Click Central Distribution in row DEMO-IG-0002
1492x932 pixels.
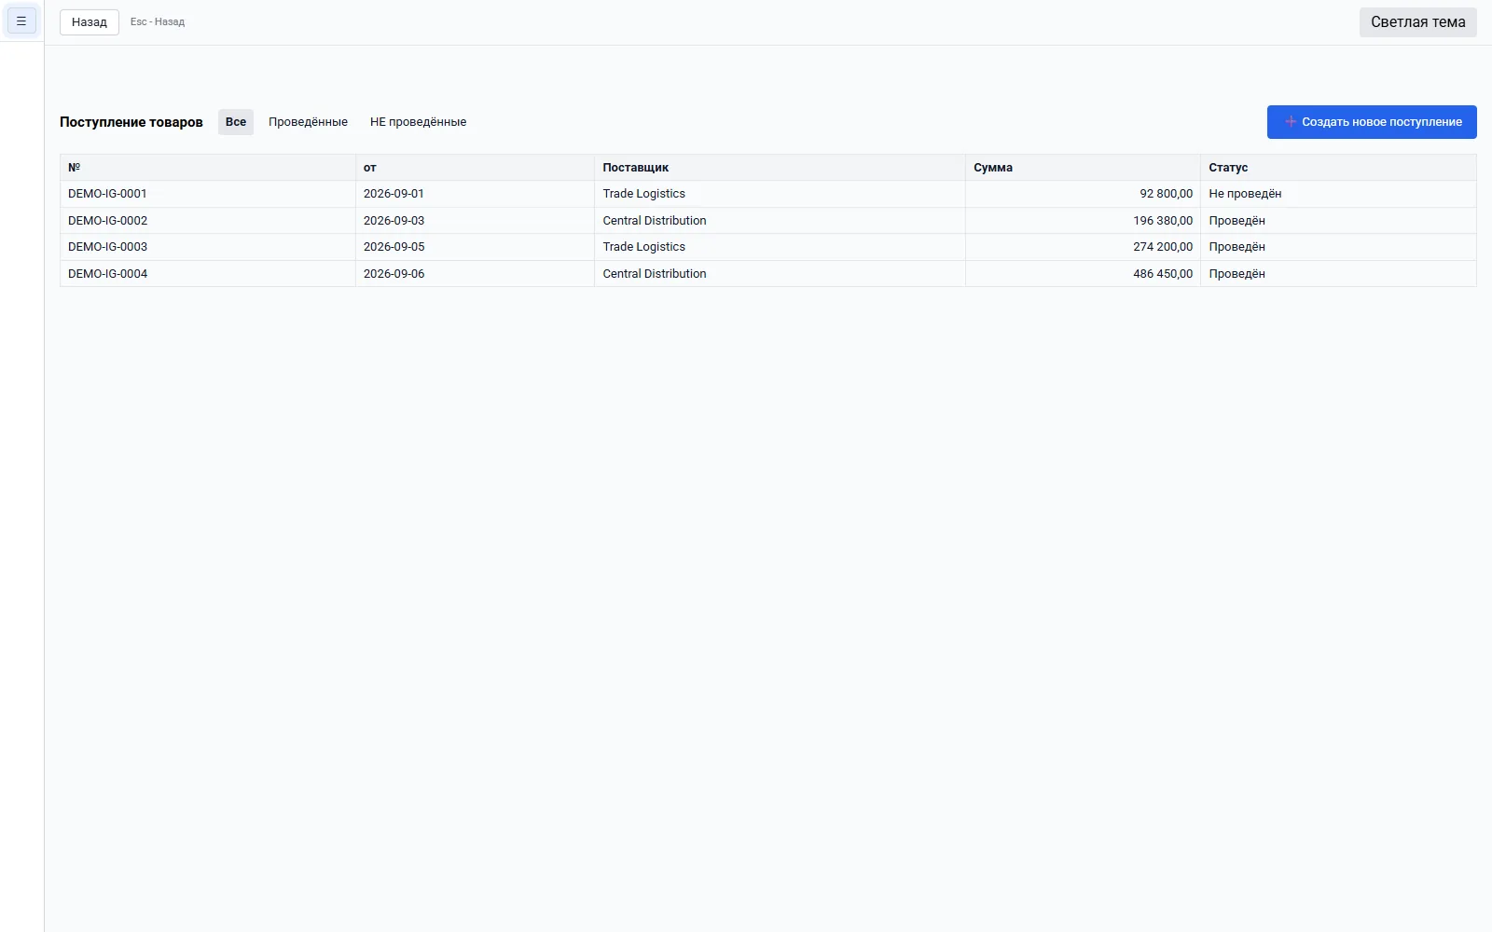[655, 221]
